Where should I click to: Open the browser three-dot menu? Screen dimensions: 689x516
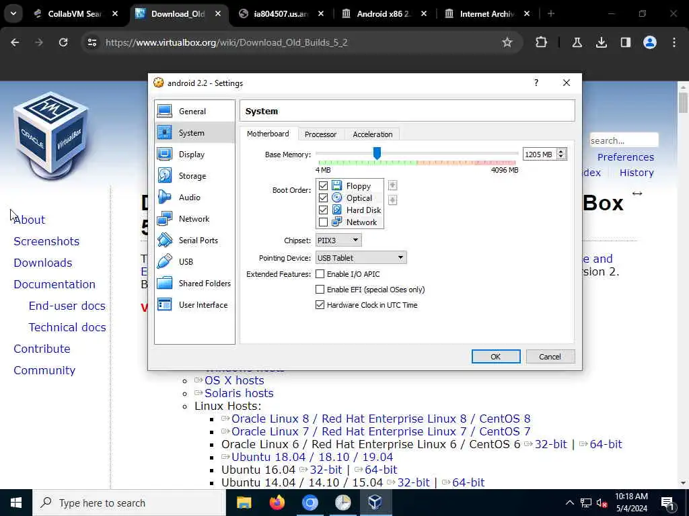click(x=674, y=42)
